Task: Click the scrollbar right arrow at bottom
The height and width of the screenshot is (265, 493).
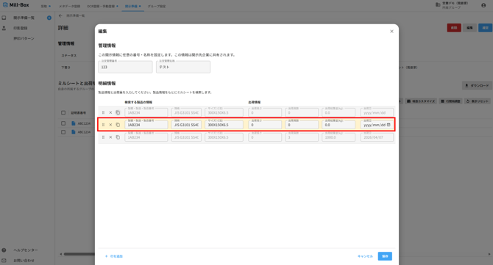Action: [x=489, y=254]
